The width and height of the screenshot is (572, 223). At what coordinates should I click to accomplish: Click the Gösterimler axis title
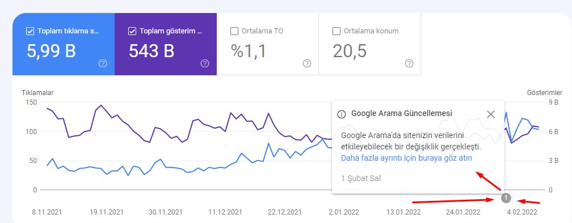click(x=545, y=93)
